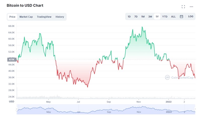Open the calendar date range picker

coord(181,17)
